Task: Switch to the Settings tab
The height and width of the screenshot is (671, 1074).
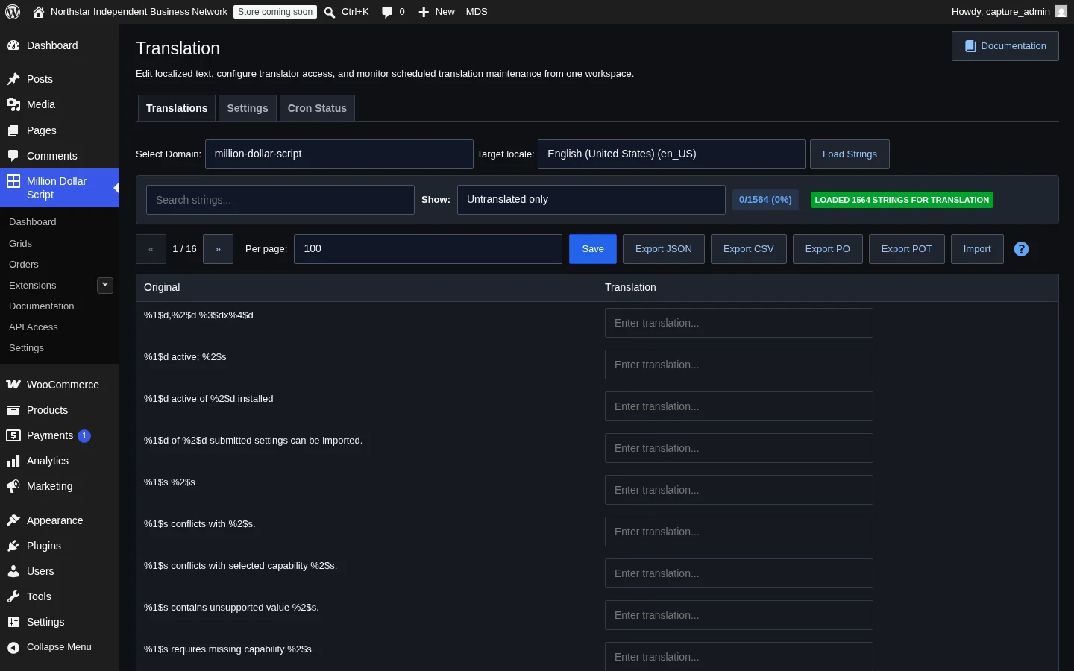Action: [248, 108]
